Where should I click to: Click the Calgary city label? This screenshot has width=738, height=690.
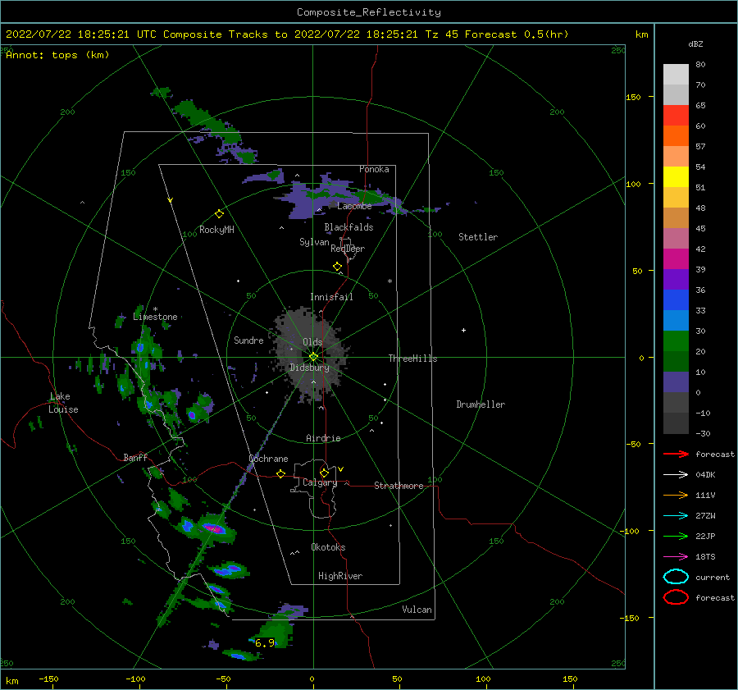pyautogui.click(x=320, y=482)
